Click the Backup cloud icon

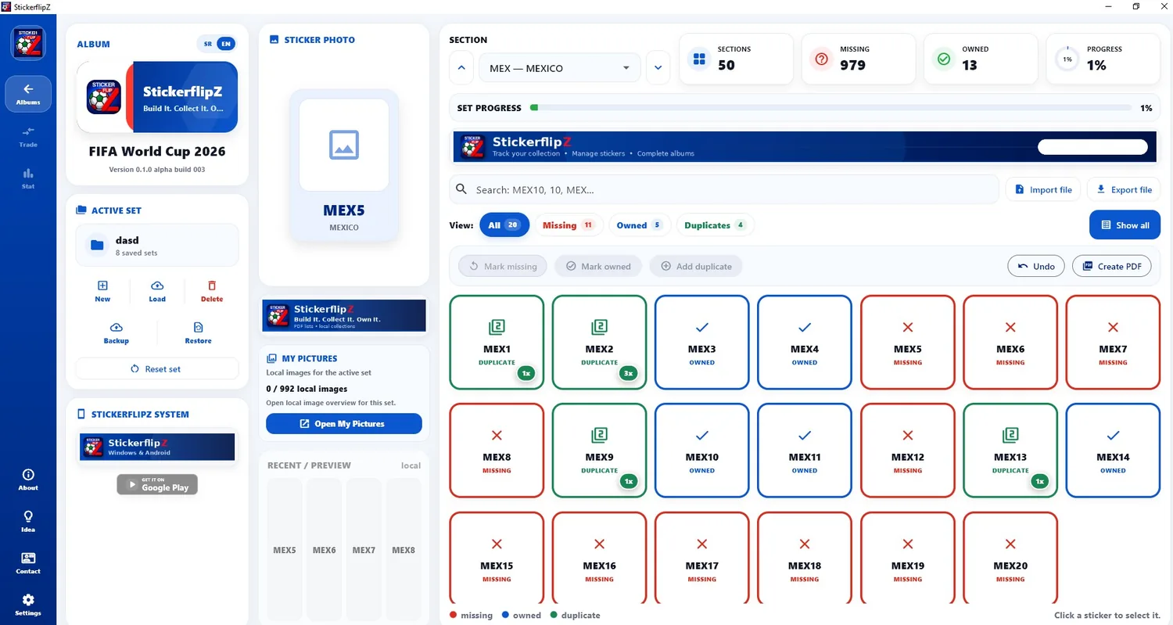pos(116,327)
